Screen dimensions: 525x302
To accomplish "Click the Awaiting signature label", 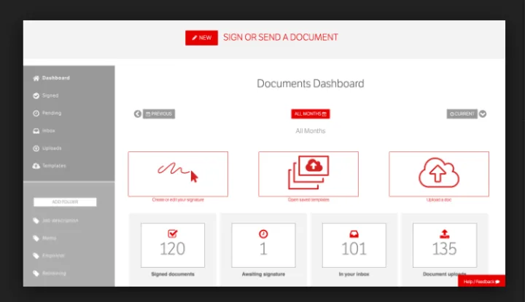I will tap(263, 274).
